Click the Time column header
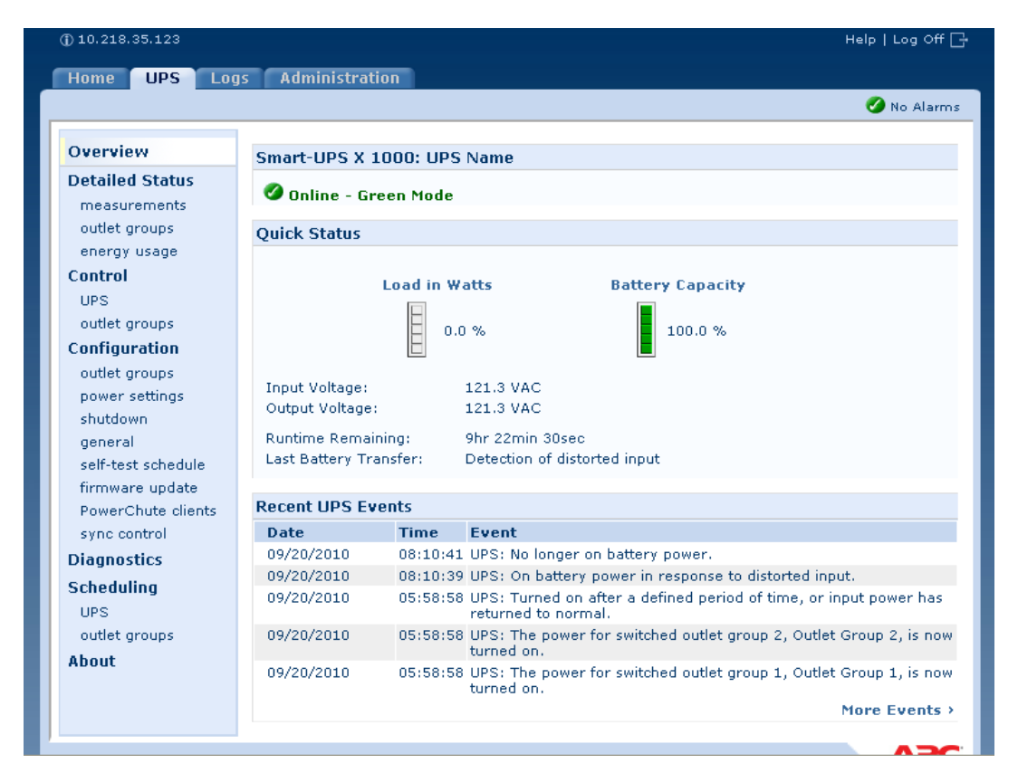The height and width of the screenshot is (773, 1018). (418, 532)
